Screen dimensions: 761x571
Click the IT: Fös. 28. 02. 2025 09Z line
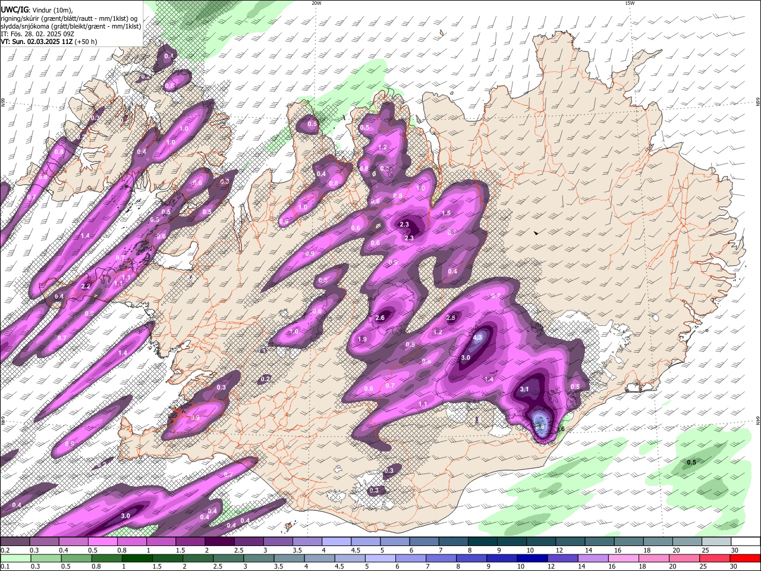[37, 34]
